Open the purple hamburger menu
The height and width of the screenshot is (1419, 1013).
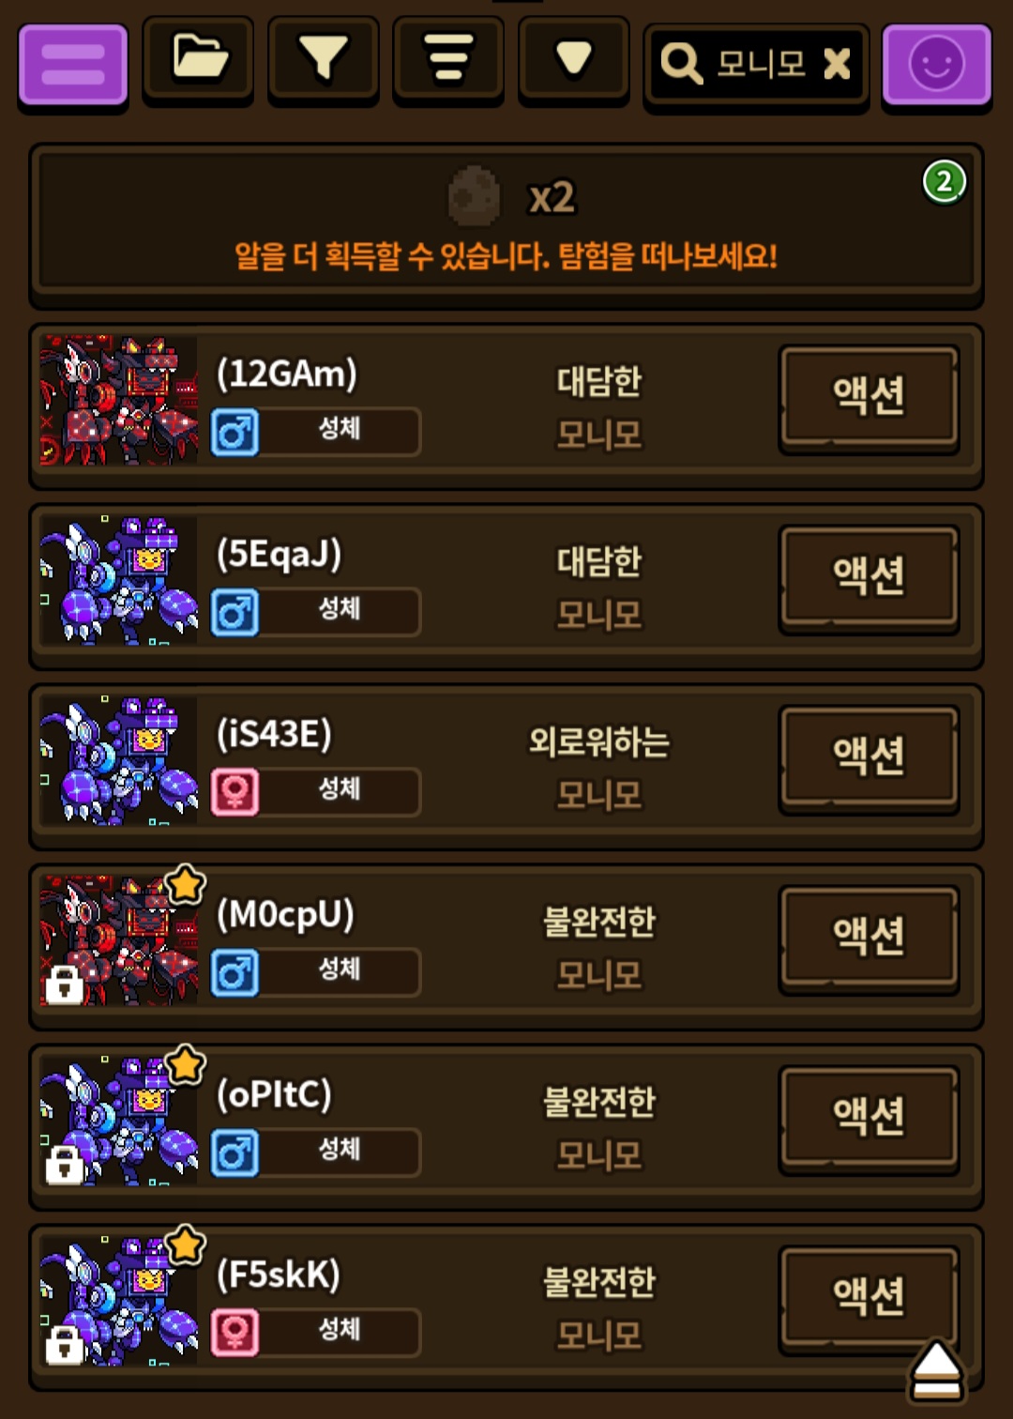(73, 64)
